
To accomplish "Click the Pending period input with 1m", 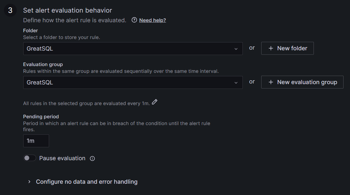I will (x=36, y=141).
